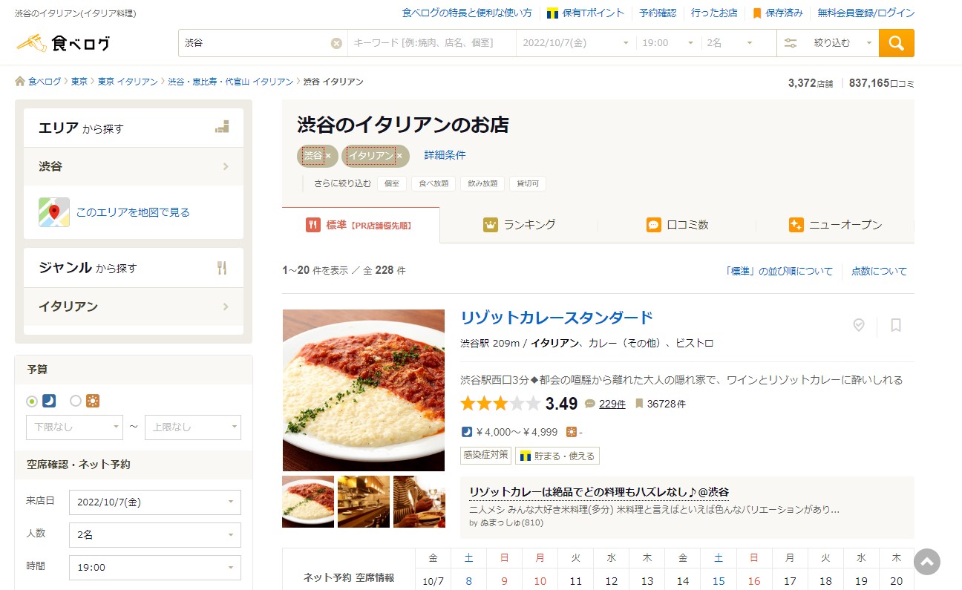962x590 pixels.
Task: Switch to the 口コミ数 tab
Action: point(677,225)
